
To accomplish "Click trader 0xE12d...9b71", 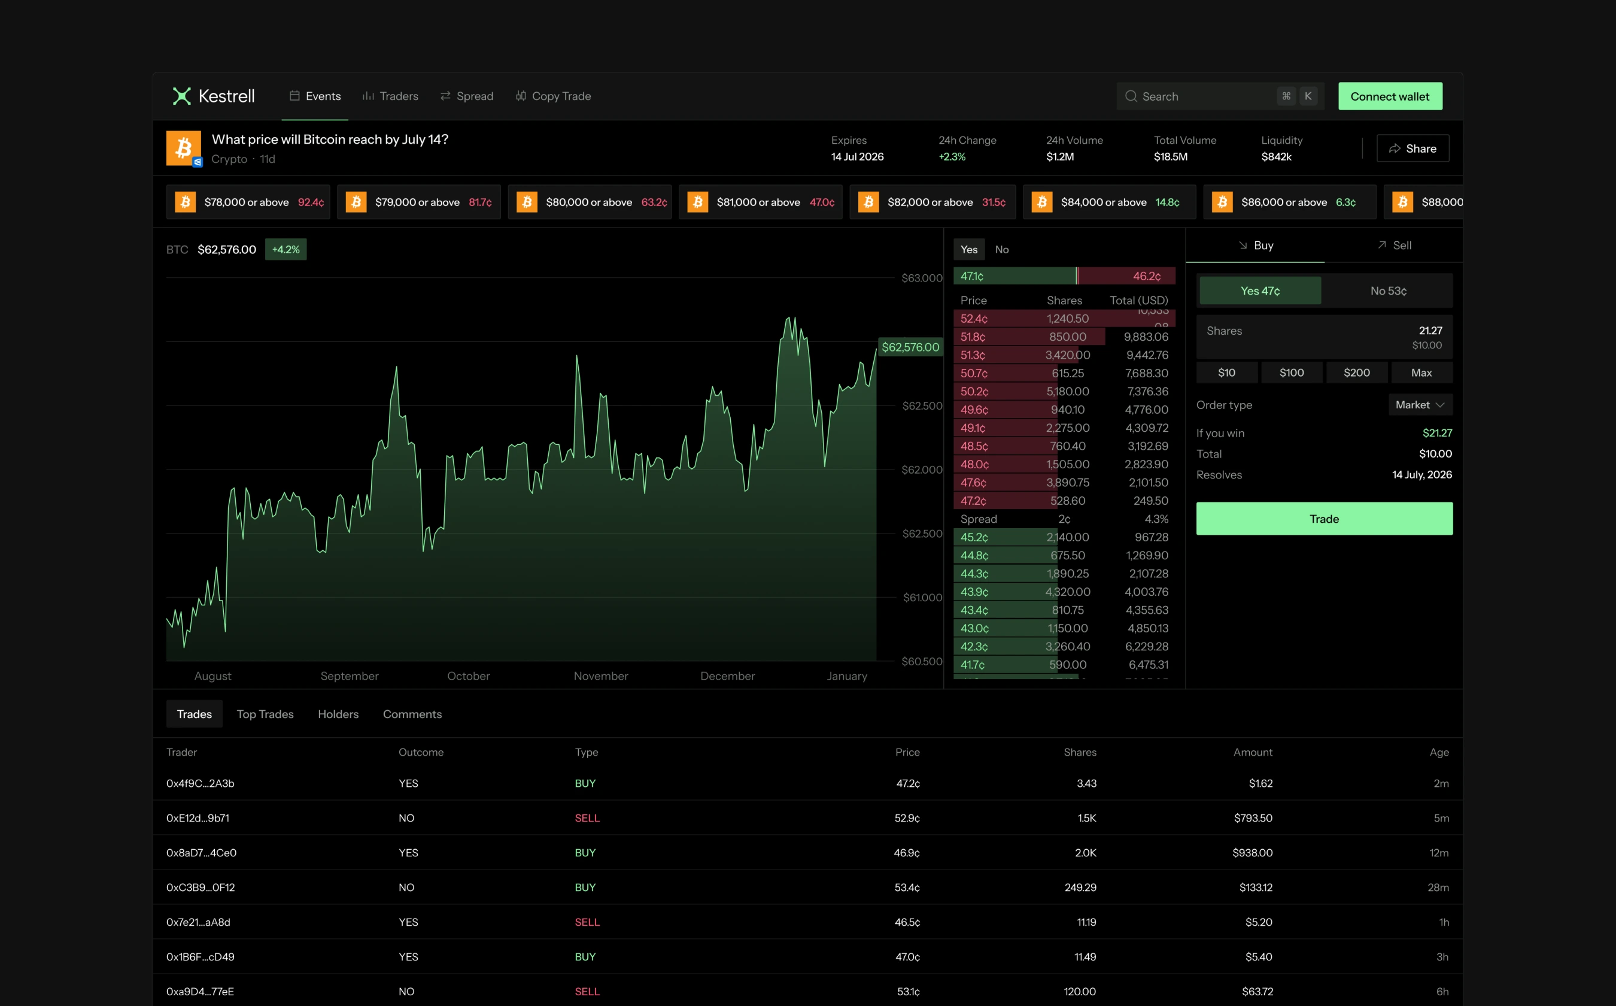I will click(198, 818).
